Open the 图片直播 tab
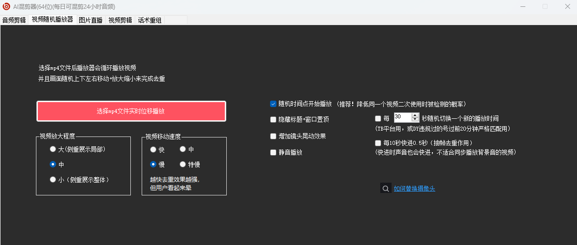 pyautogui.click(x=91, y=20)
